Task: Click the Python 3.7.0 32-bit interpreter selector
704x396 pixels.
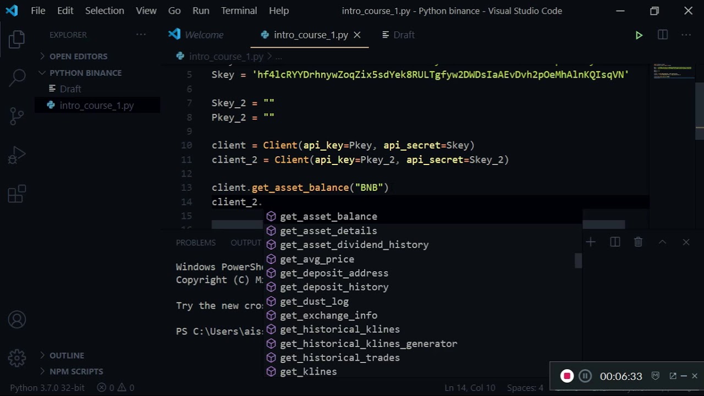Action: coord(47,388)
